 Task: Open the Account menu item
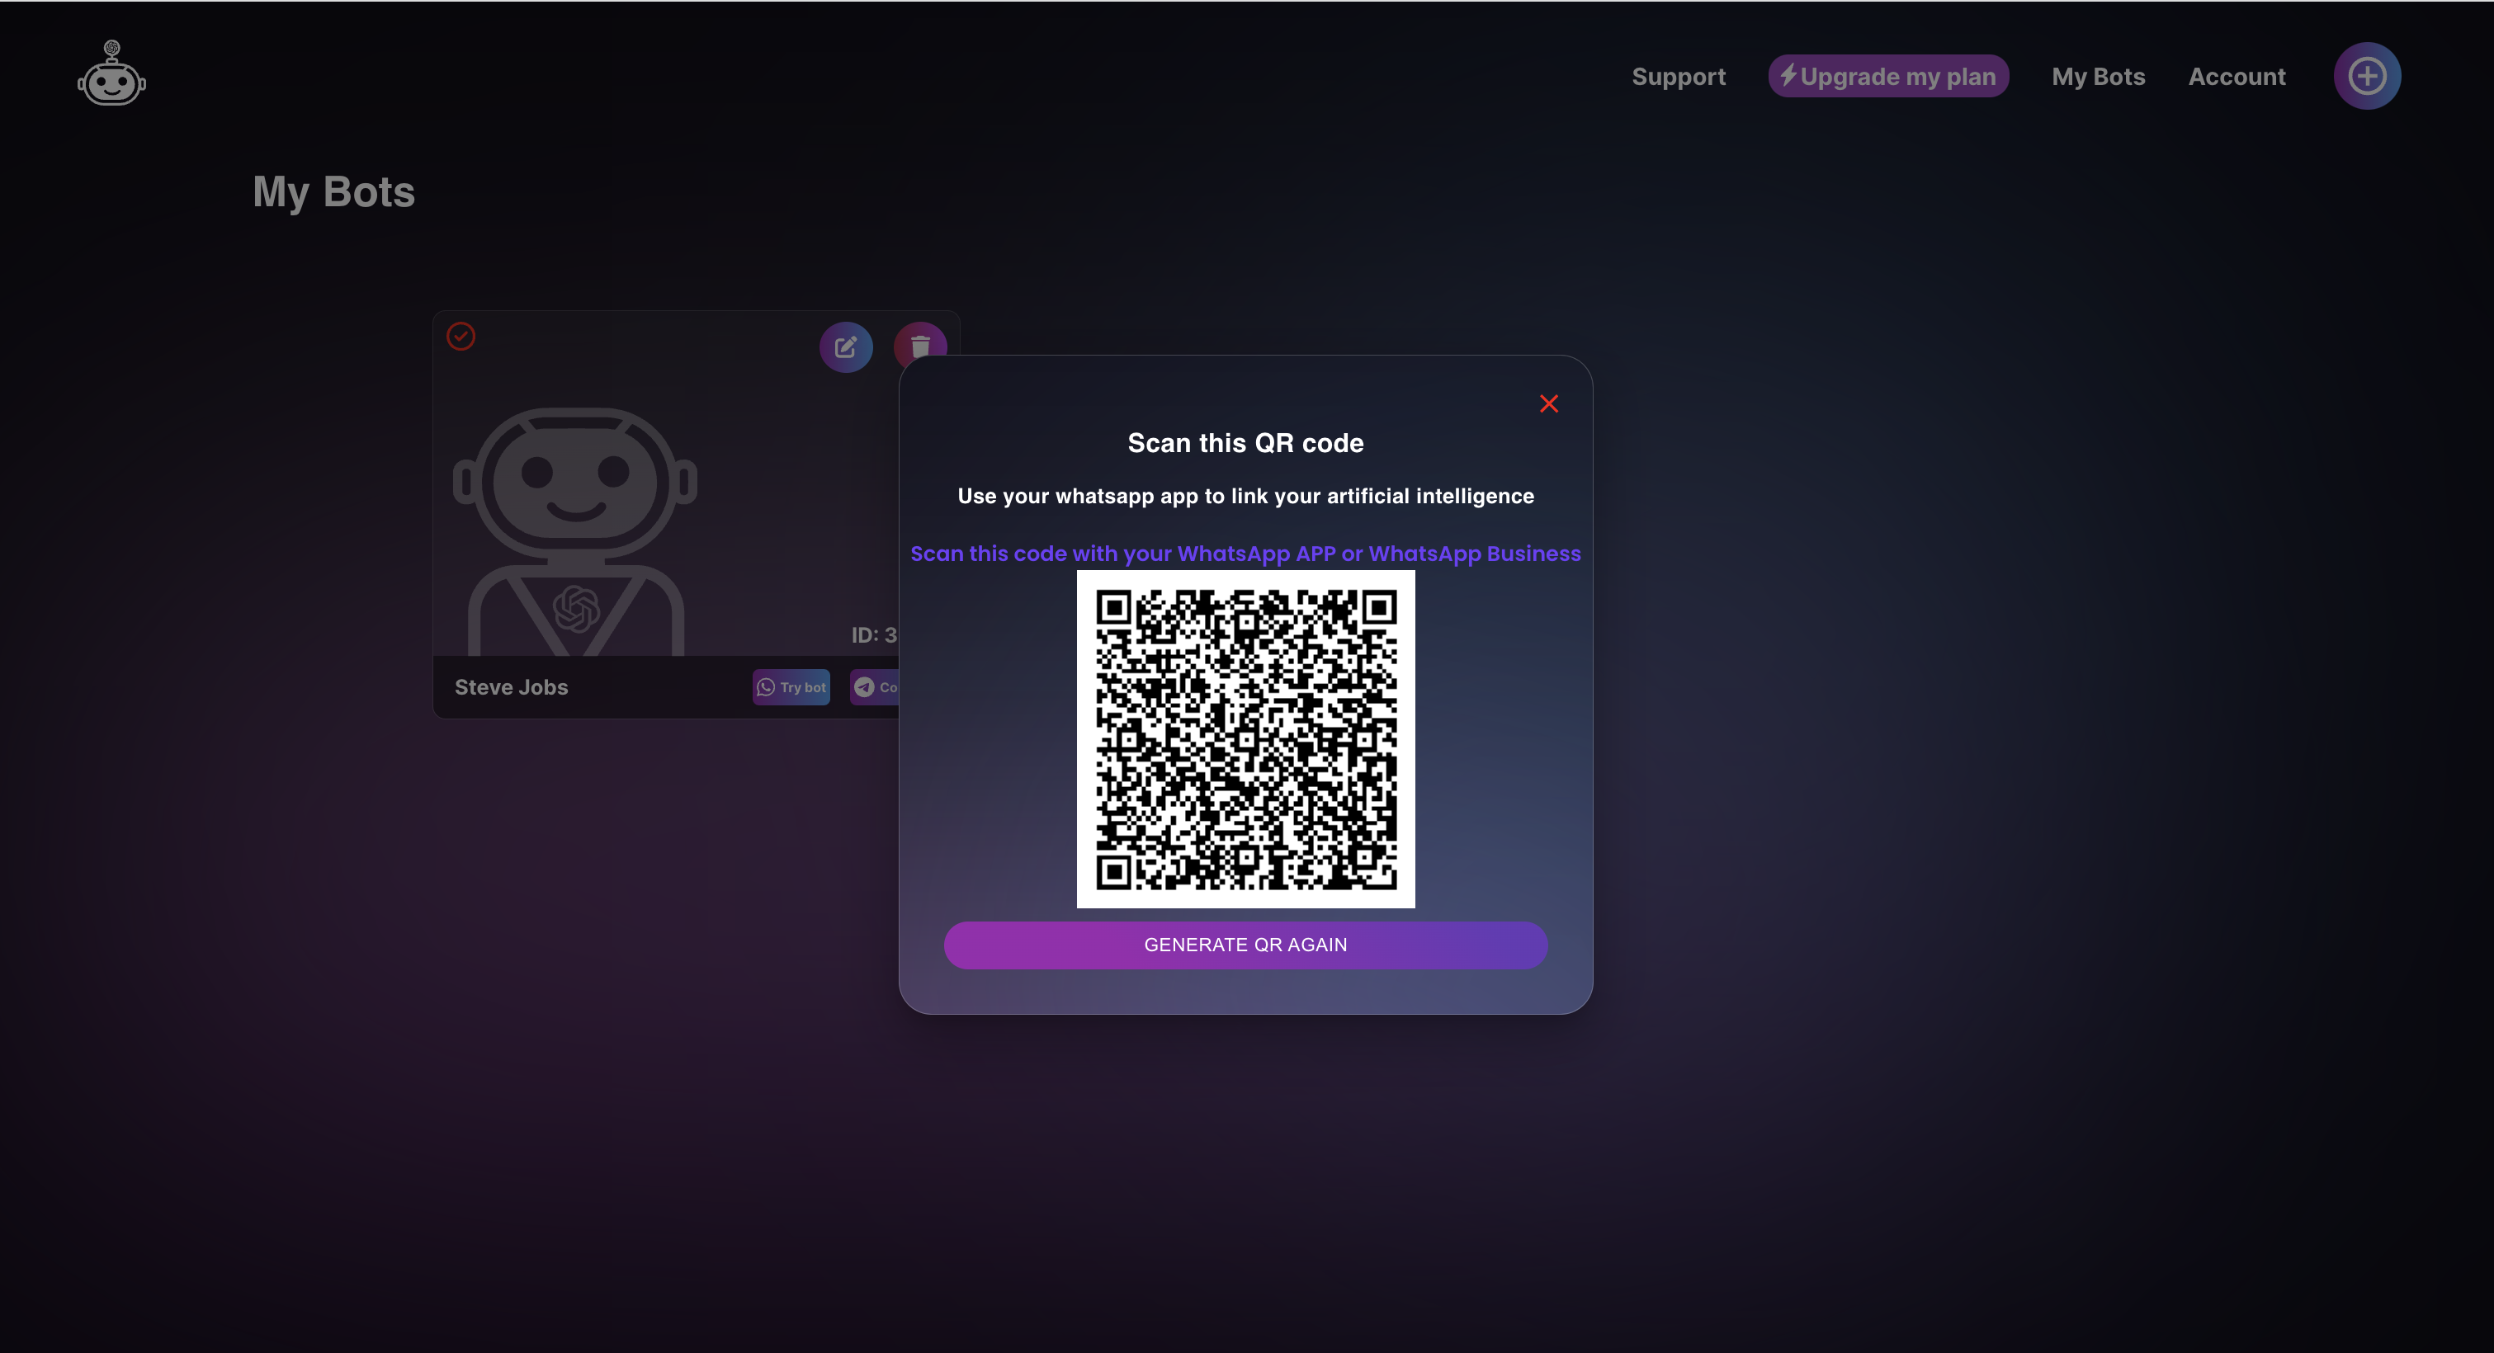2237,77
